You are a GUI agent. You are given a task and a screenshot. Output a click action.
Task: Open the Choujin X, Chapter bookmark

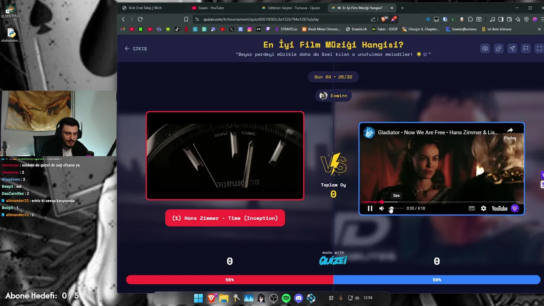coord(420,29)
